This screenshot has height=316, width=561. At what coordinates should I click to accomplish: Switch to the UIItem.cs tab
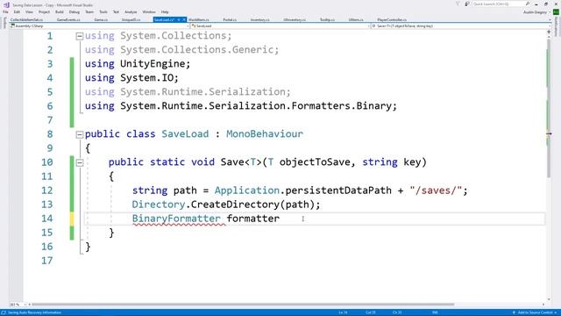pos(356,19)
